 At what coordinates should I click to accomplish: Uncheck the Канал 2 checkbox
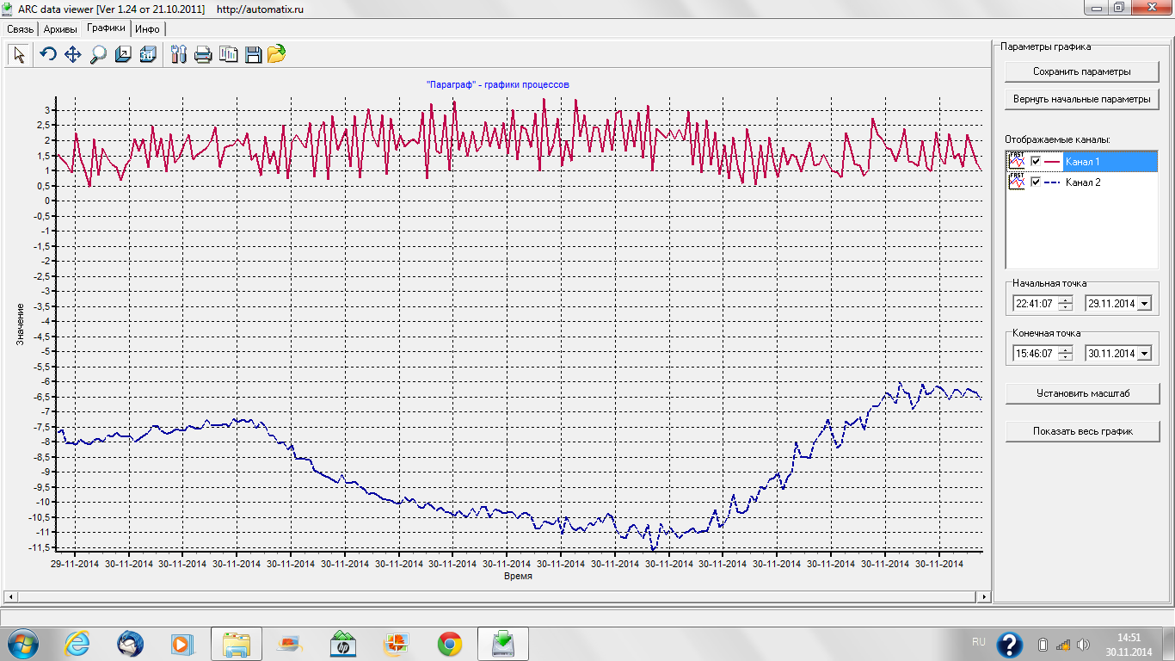(x=1036, y=182)
